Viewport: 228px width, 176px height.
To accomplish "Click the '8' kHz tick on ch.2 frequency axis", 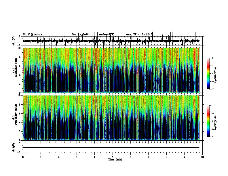I will 20,105.
